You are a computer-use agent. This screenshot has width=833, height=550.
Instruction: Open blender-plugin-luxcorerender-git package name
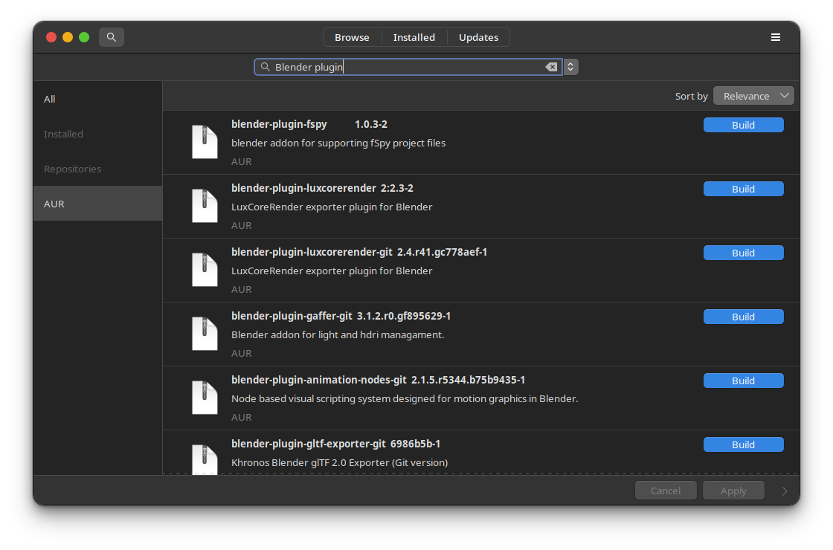tap(312, 252)
